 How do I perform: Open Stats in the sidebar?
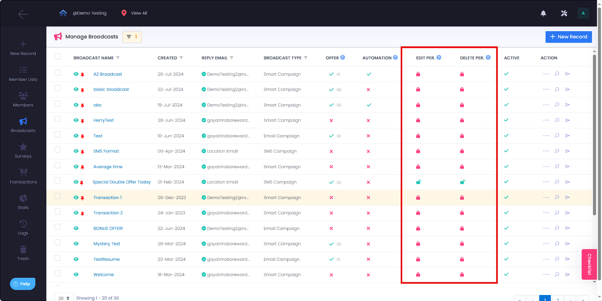point(23,202)
